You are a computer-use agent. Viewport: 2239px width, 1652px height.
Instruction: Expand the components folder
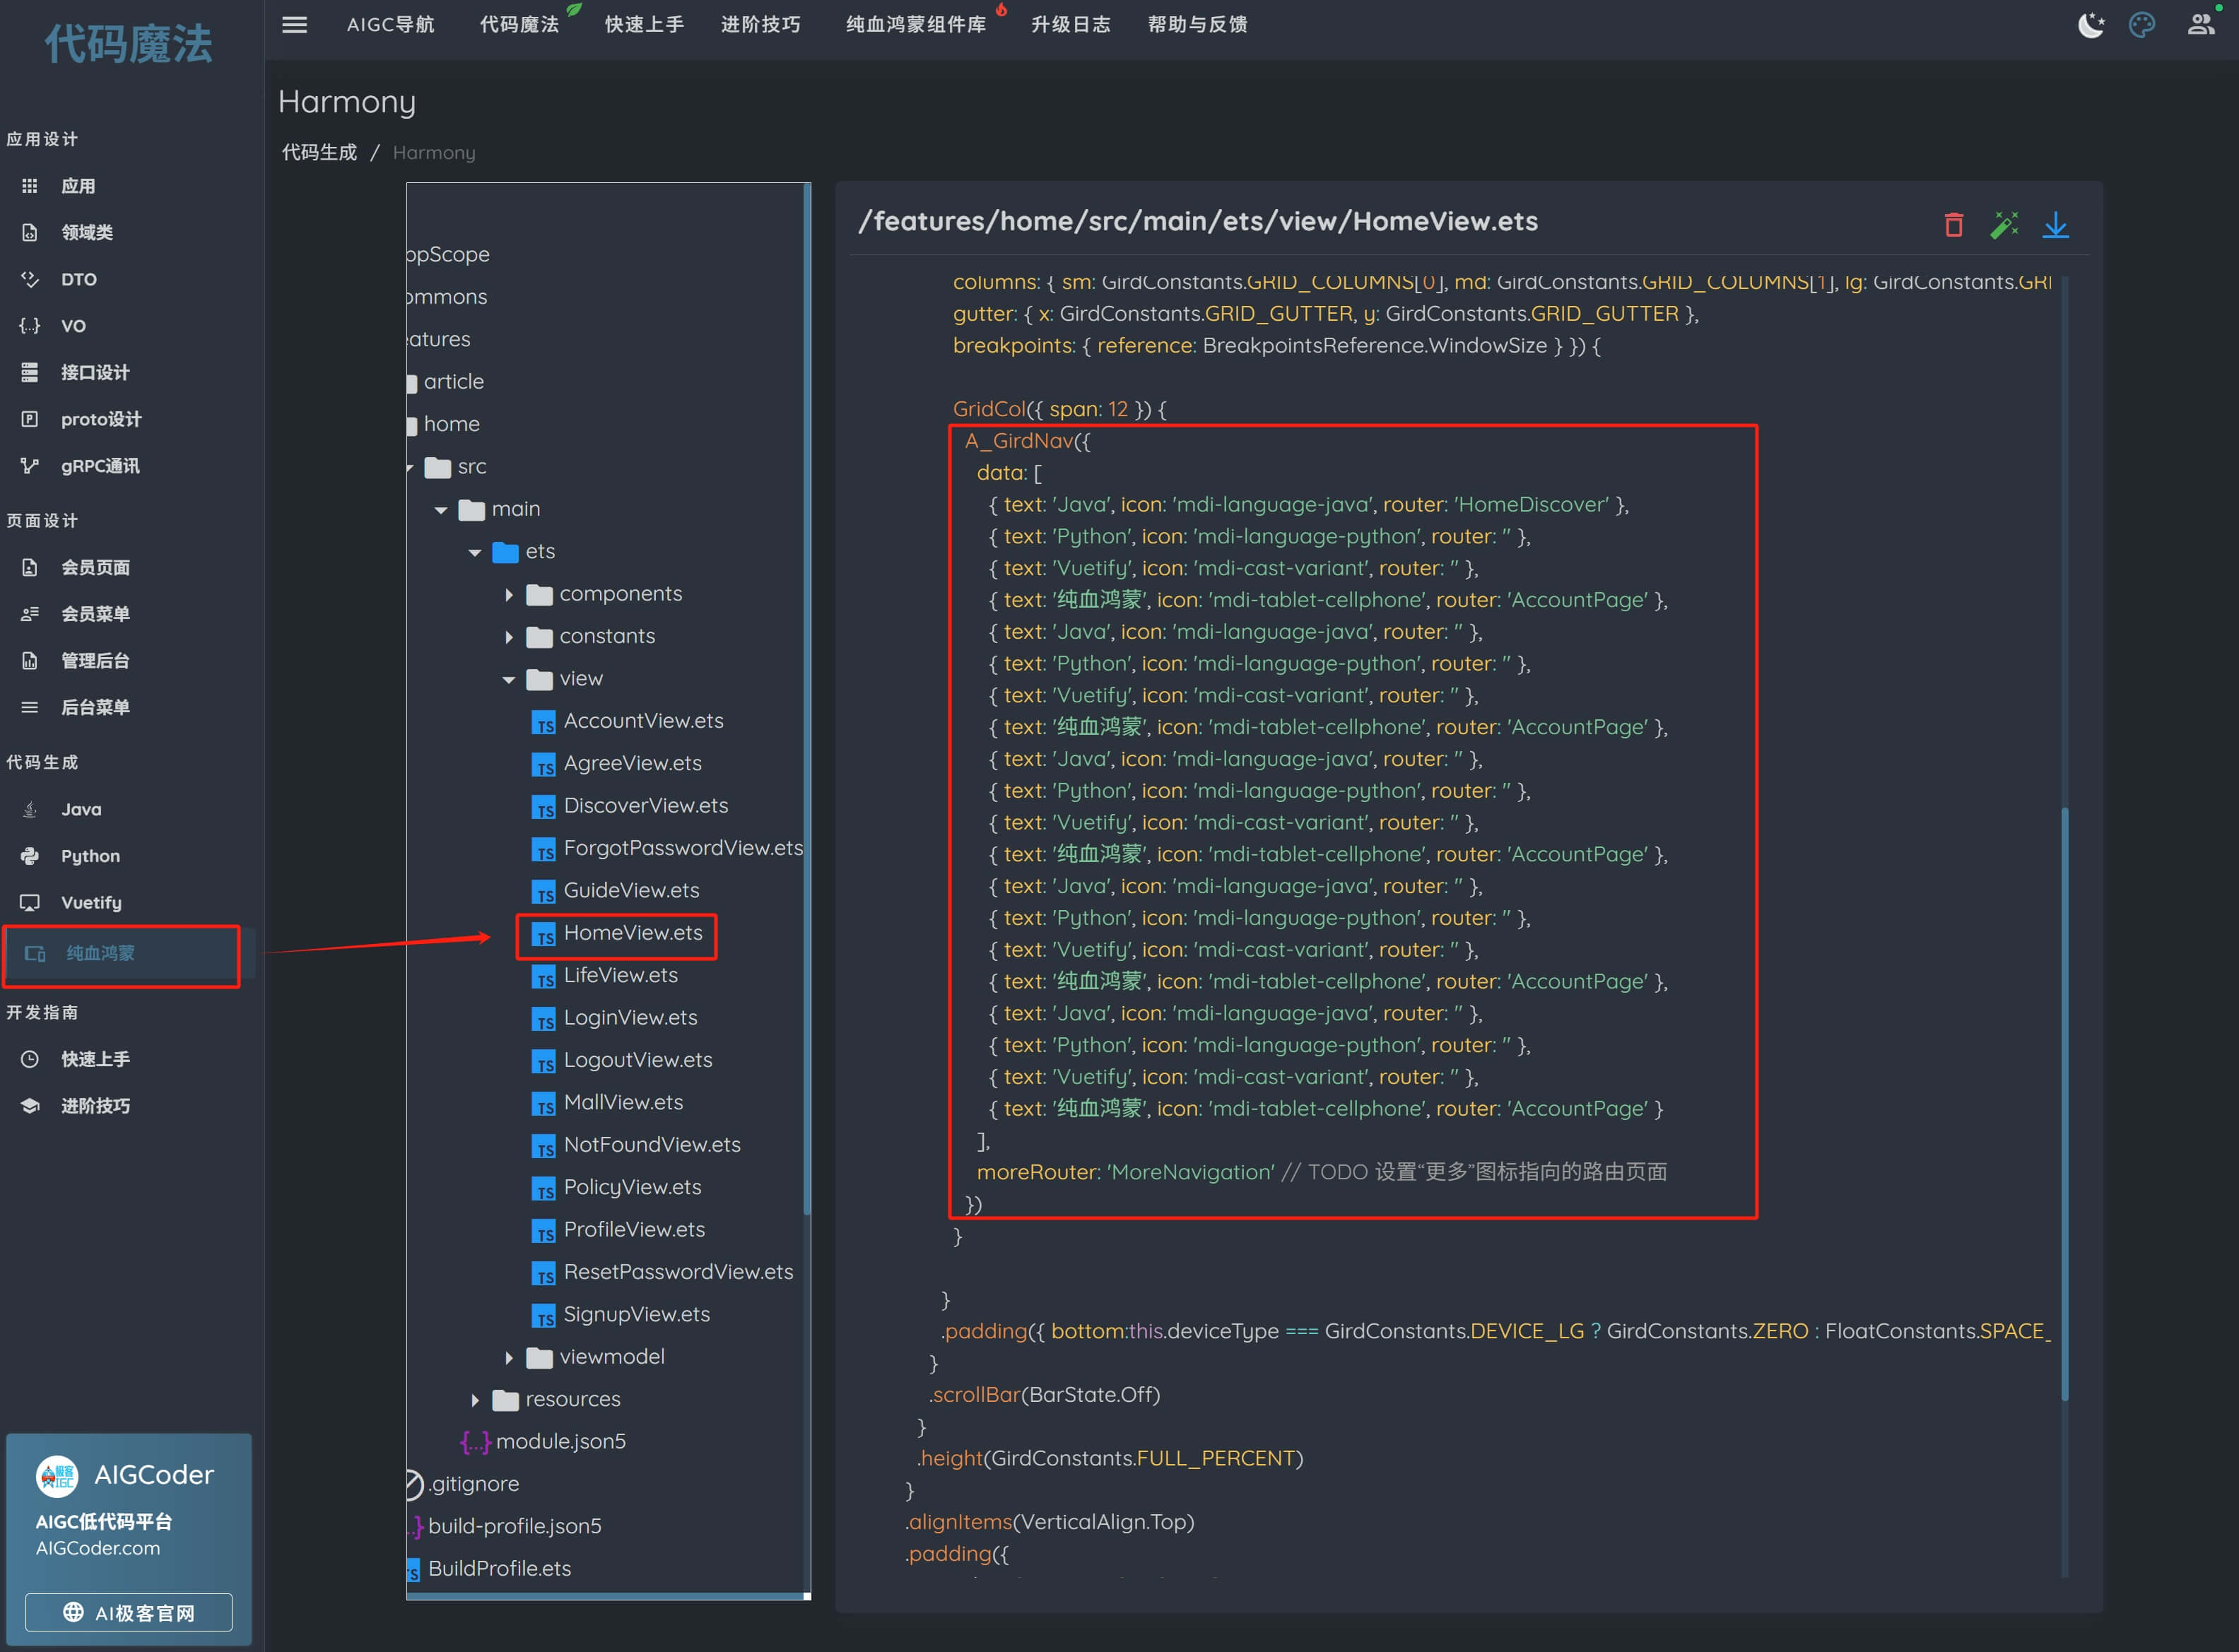pos(509,595)
